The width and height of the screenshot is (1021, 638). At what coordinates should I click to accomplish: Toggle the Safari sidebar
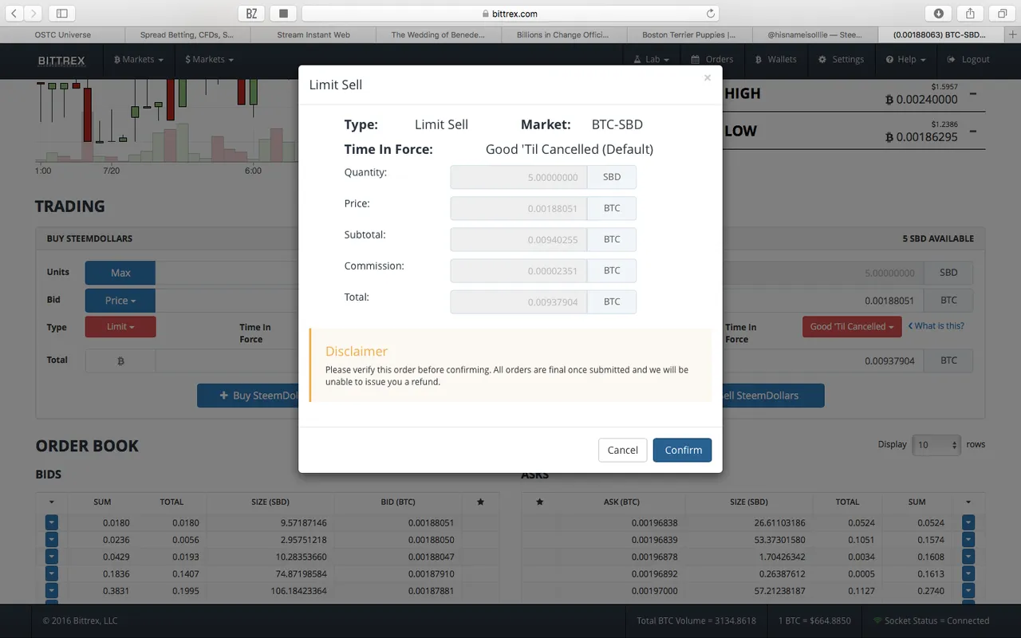pyautogui.click(x=61, y=14)
